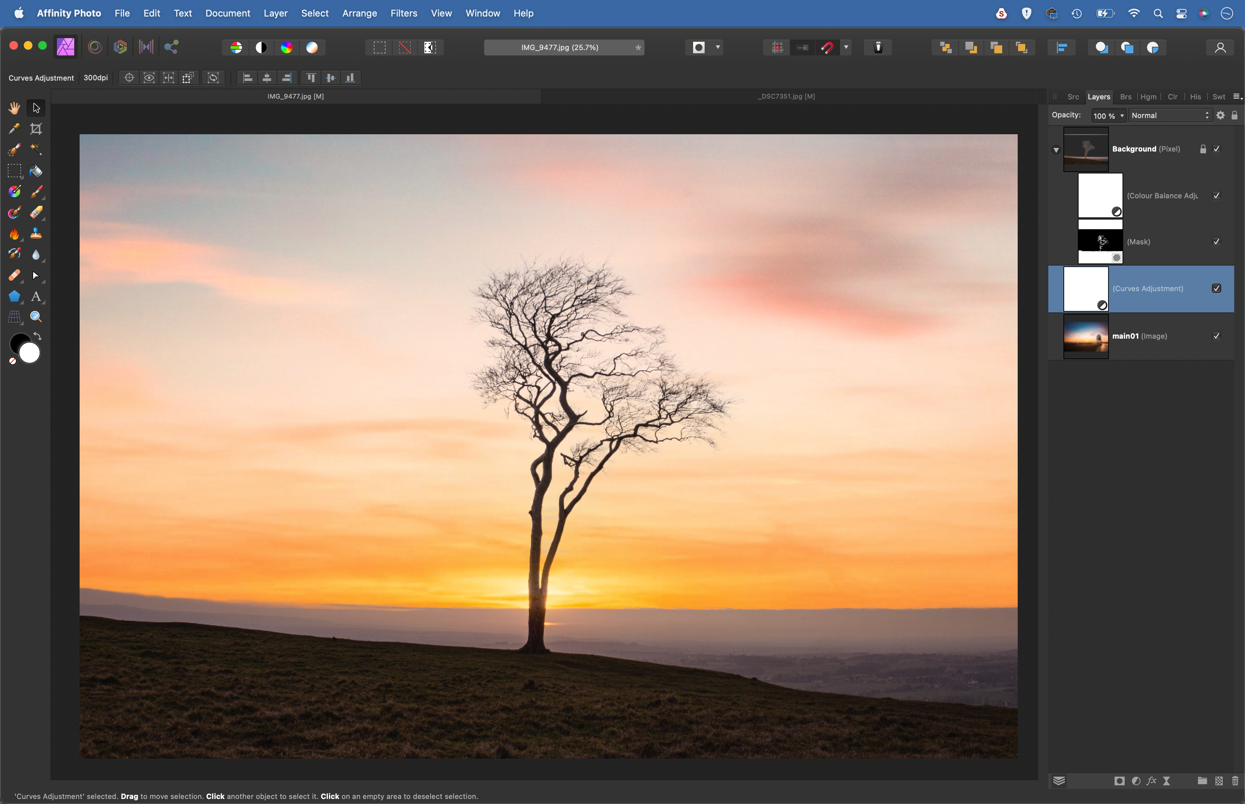Choose the View hand tool

point(14,108)
